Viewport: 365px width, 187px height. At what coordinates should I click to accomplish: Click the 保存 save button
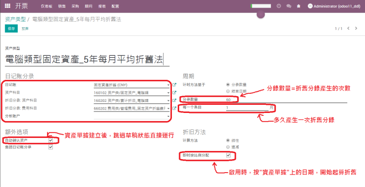pos(12,29)
